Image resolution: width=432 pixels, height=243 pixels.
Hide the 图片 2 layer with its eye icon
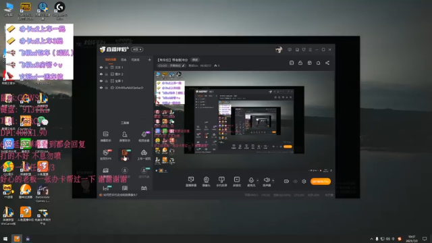point(101,74)
